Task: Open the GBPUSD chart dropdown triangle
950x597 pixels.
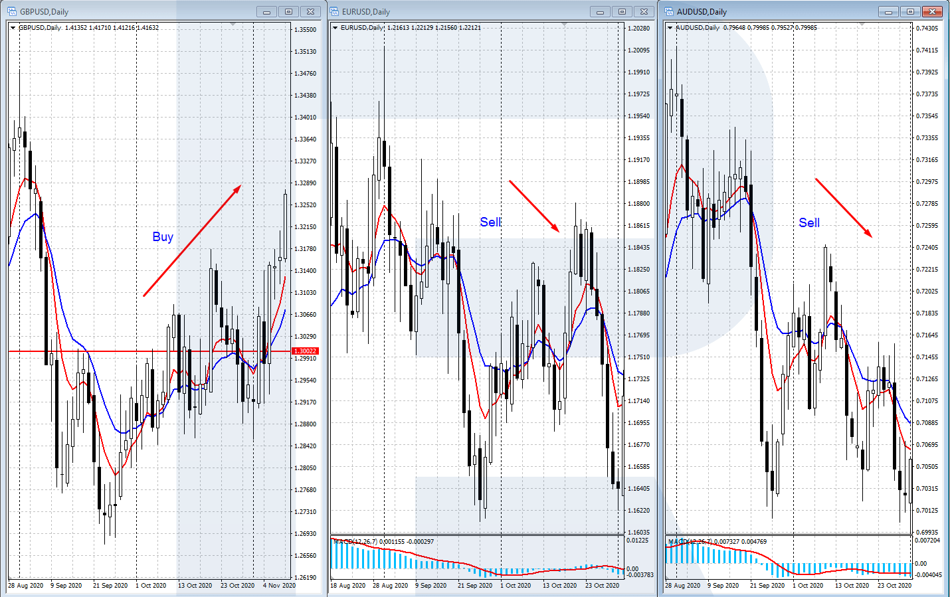Action: (13, 28)
